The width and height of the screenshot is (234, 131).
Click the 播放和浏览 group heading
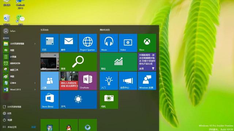click(x=105, y=30)
